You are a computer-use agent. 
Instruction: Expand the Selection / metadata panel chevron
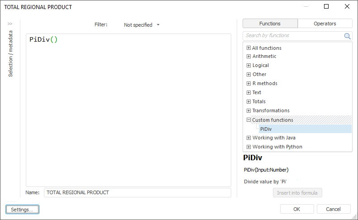coord(10,24)
